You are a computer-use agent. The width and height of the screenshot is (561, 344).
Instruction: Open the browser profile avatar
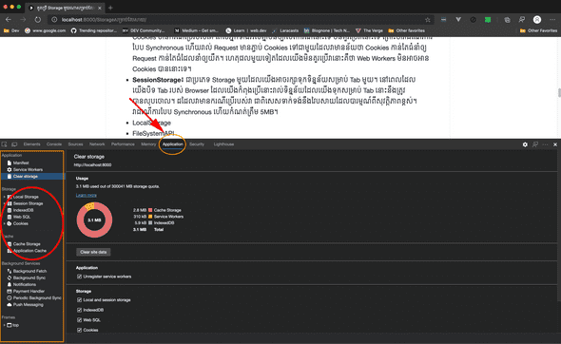pyautogui.click(x=537, y=20)
